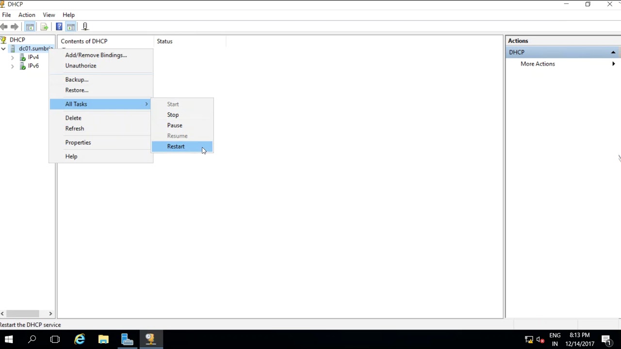Open the Action menu
621x349 pixels.
click(27, 15)
